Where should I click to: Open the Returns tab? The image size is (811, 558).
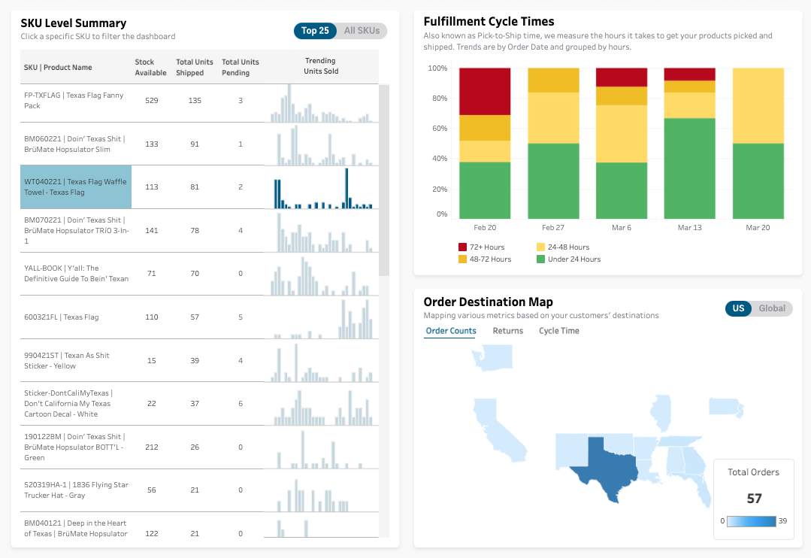[x=508, y=331]
